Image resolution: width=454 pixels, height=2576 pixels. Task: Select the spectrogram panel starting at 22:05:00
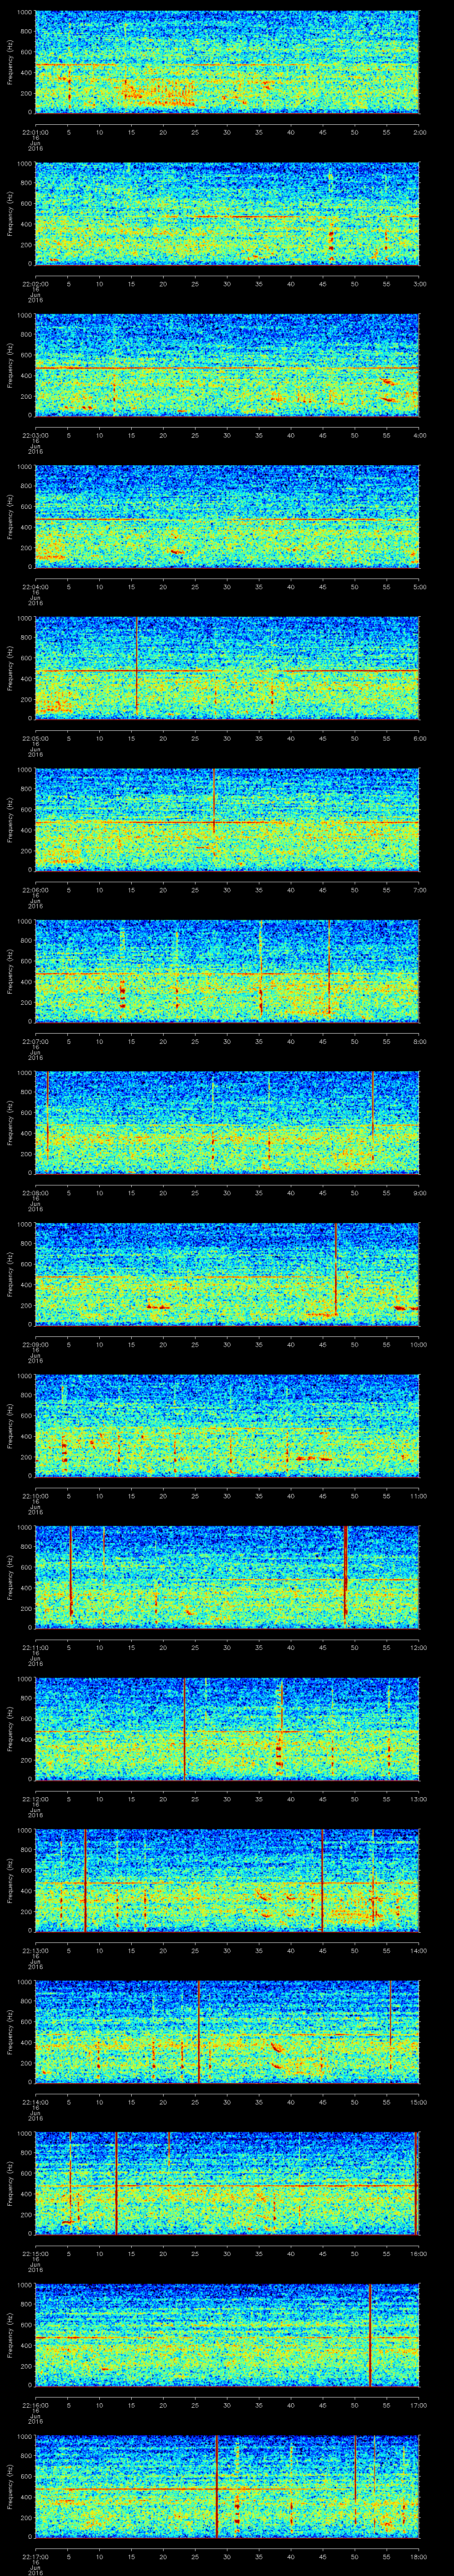[x=227, y=668]
